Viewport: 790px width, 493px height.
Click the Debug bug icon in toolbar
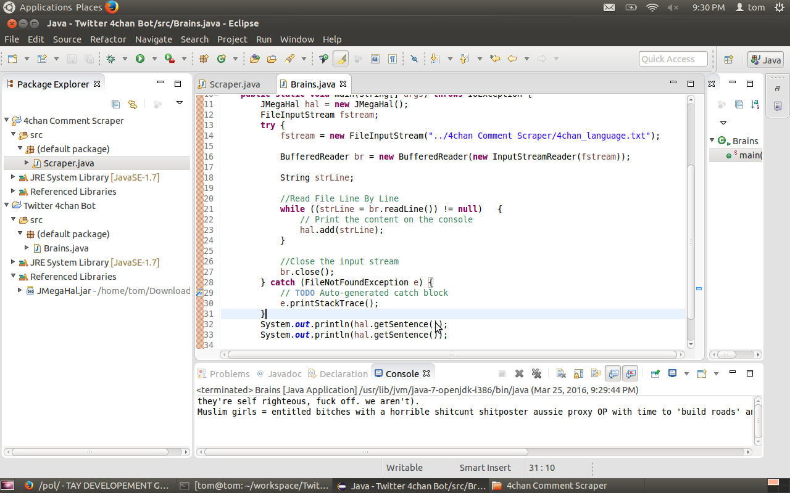111,59
